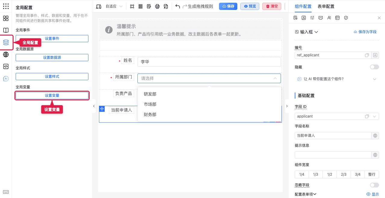Switch to the 表单配置 tab
The image size is (385, 198).
tap(326, 6)
